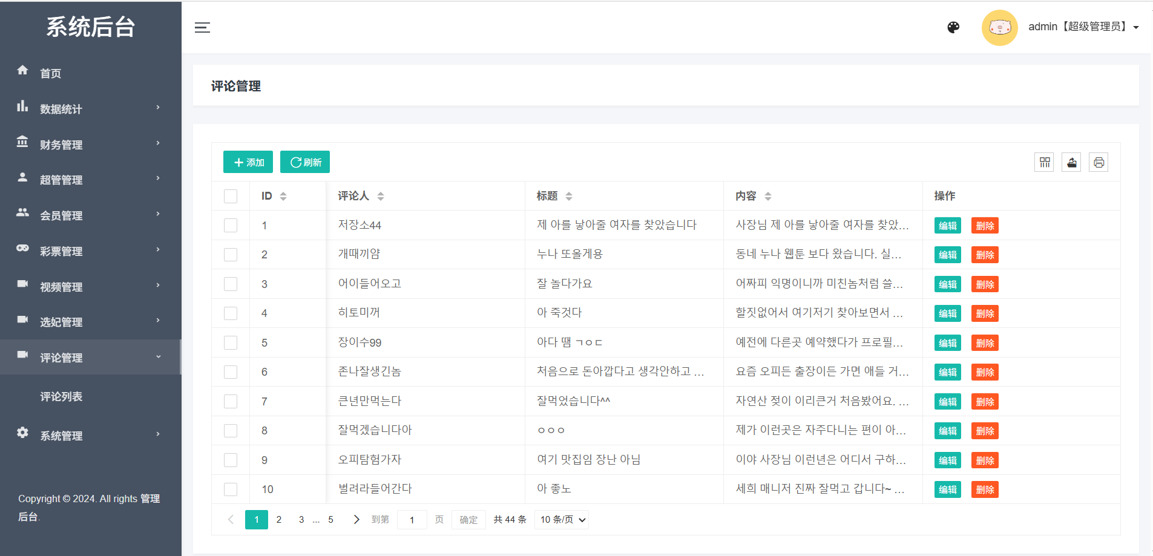Viewport: 1153px width, 556px height.
Task: Check the checkbox for row ID 3
Action: (231, 284)
